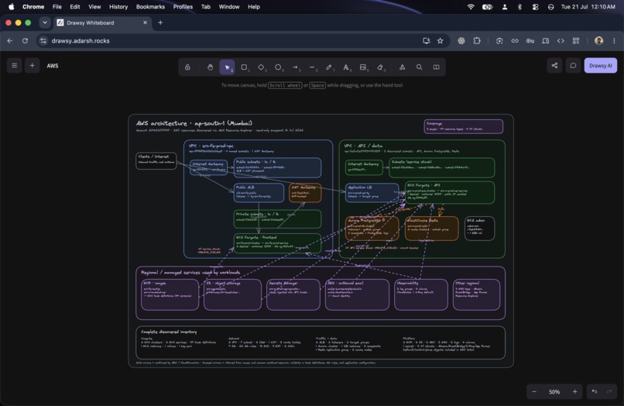
Task: Open Wi-Fi status in menu bar
Action: [471, 7]
